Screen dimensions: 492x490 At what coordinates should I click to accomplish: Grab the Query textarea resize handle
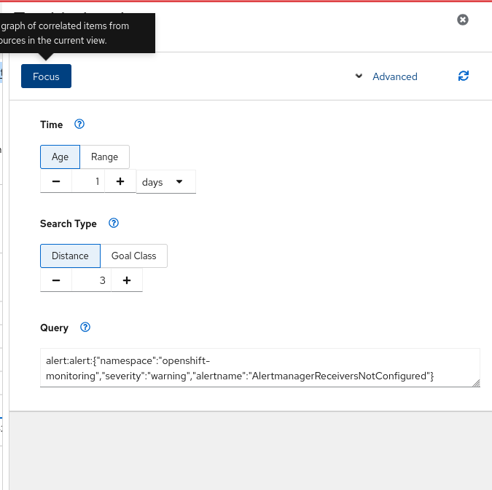coord(476,384)
